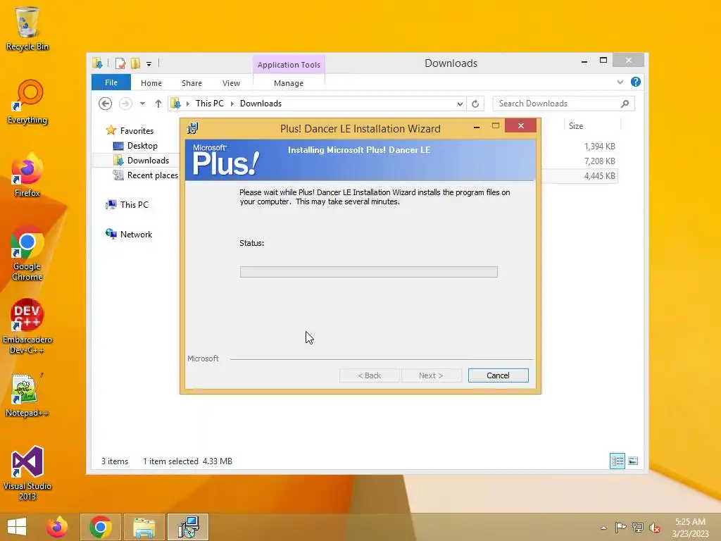This screenshot has height=541, width=721.
Task: Expand the ribbon chevron
Action: [620, 82]
